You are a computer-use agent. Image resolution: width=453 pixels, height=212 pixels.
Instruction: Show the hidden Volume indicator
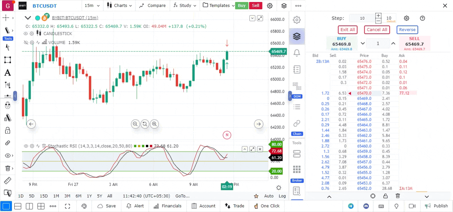pos(26,42)
